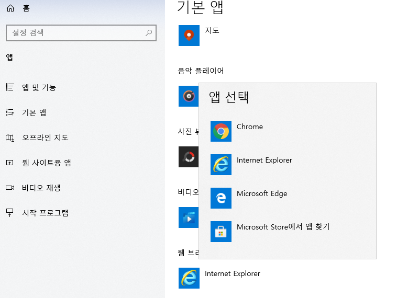
Task: Click current browser Internet Explorer label below popup
Action: 233,273
